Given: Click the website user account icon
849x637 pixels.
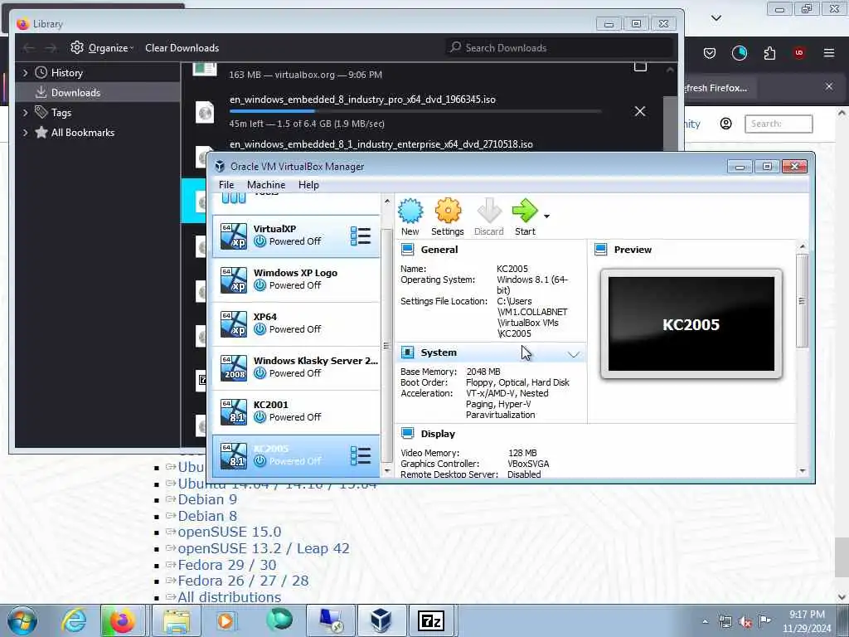Looking at the screenshot, I should click(x=726, y=124).
